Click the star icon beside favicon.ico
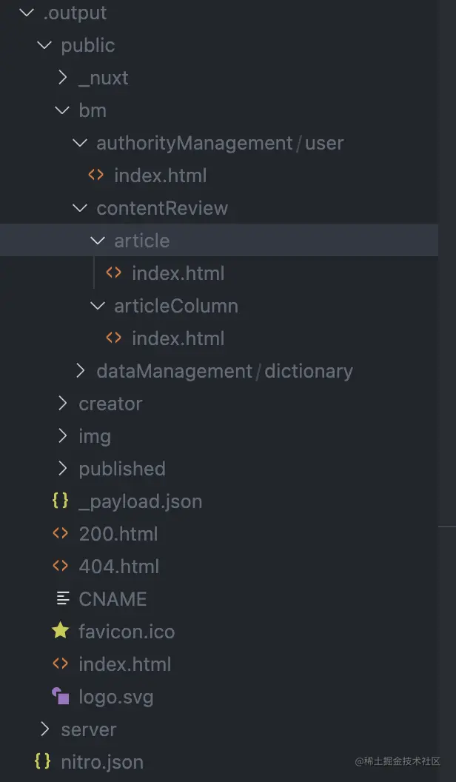This screenshot has height=782, width=456. point(60,631)
